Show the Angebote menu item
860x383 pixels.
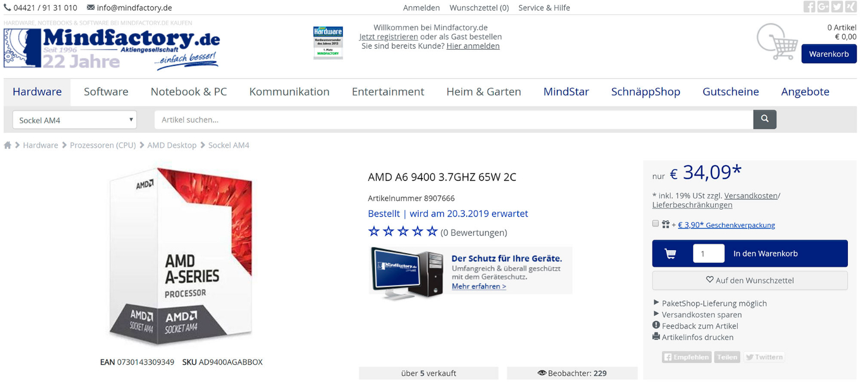806,92
